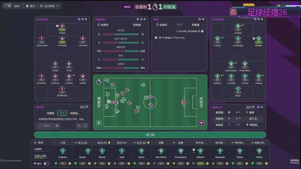301x169 pixels.
Task: Dismiss the notification with the X button
Action: (x=57, y=126)
